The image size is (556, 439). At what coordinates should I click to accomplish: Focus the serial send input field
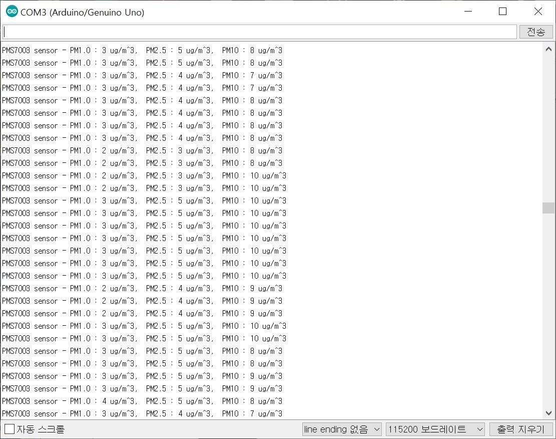point(260,32)
